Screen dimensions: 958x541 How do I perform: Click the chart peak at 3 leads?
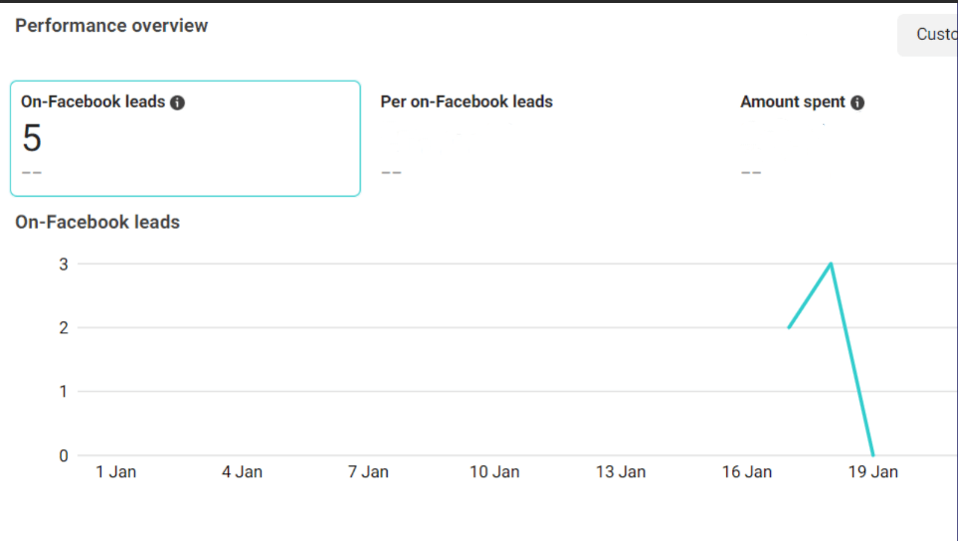[x=831, y=264]
